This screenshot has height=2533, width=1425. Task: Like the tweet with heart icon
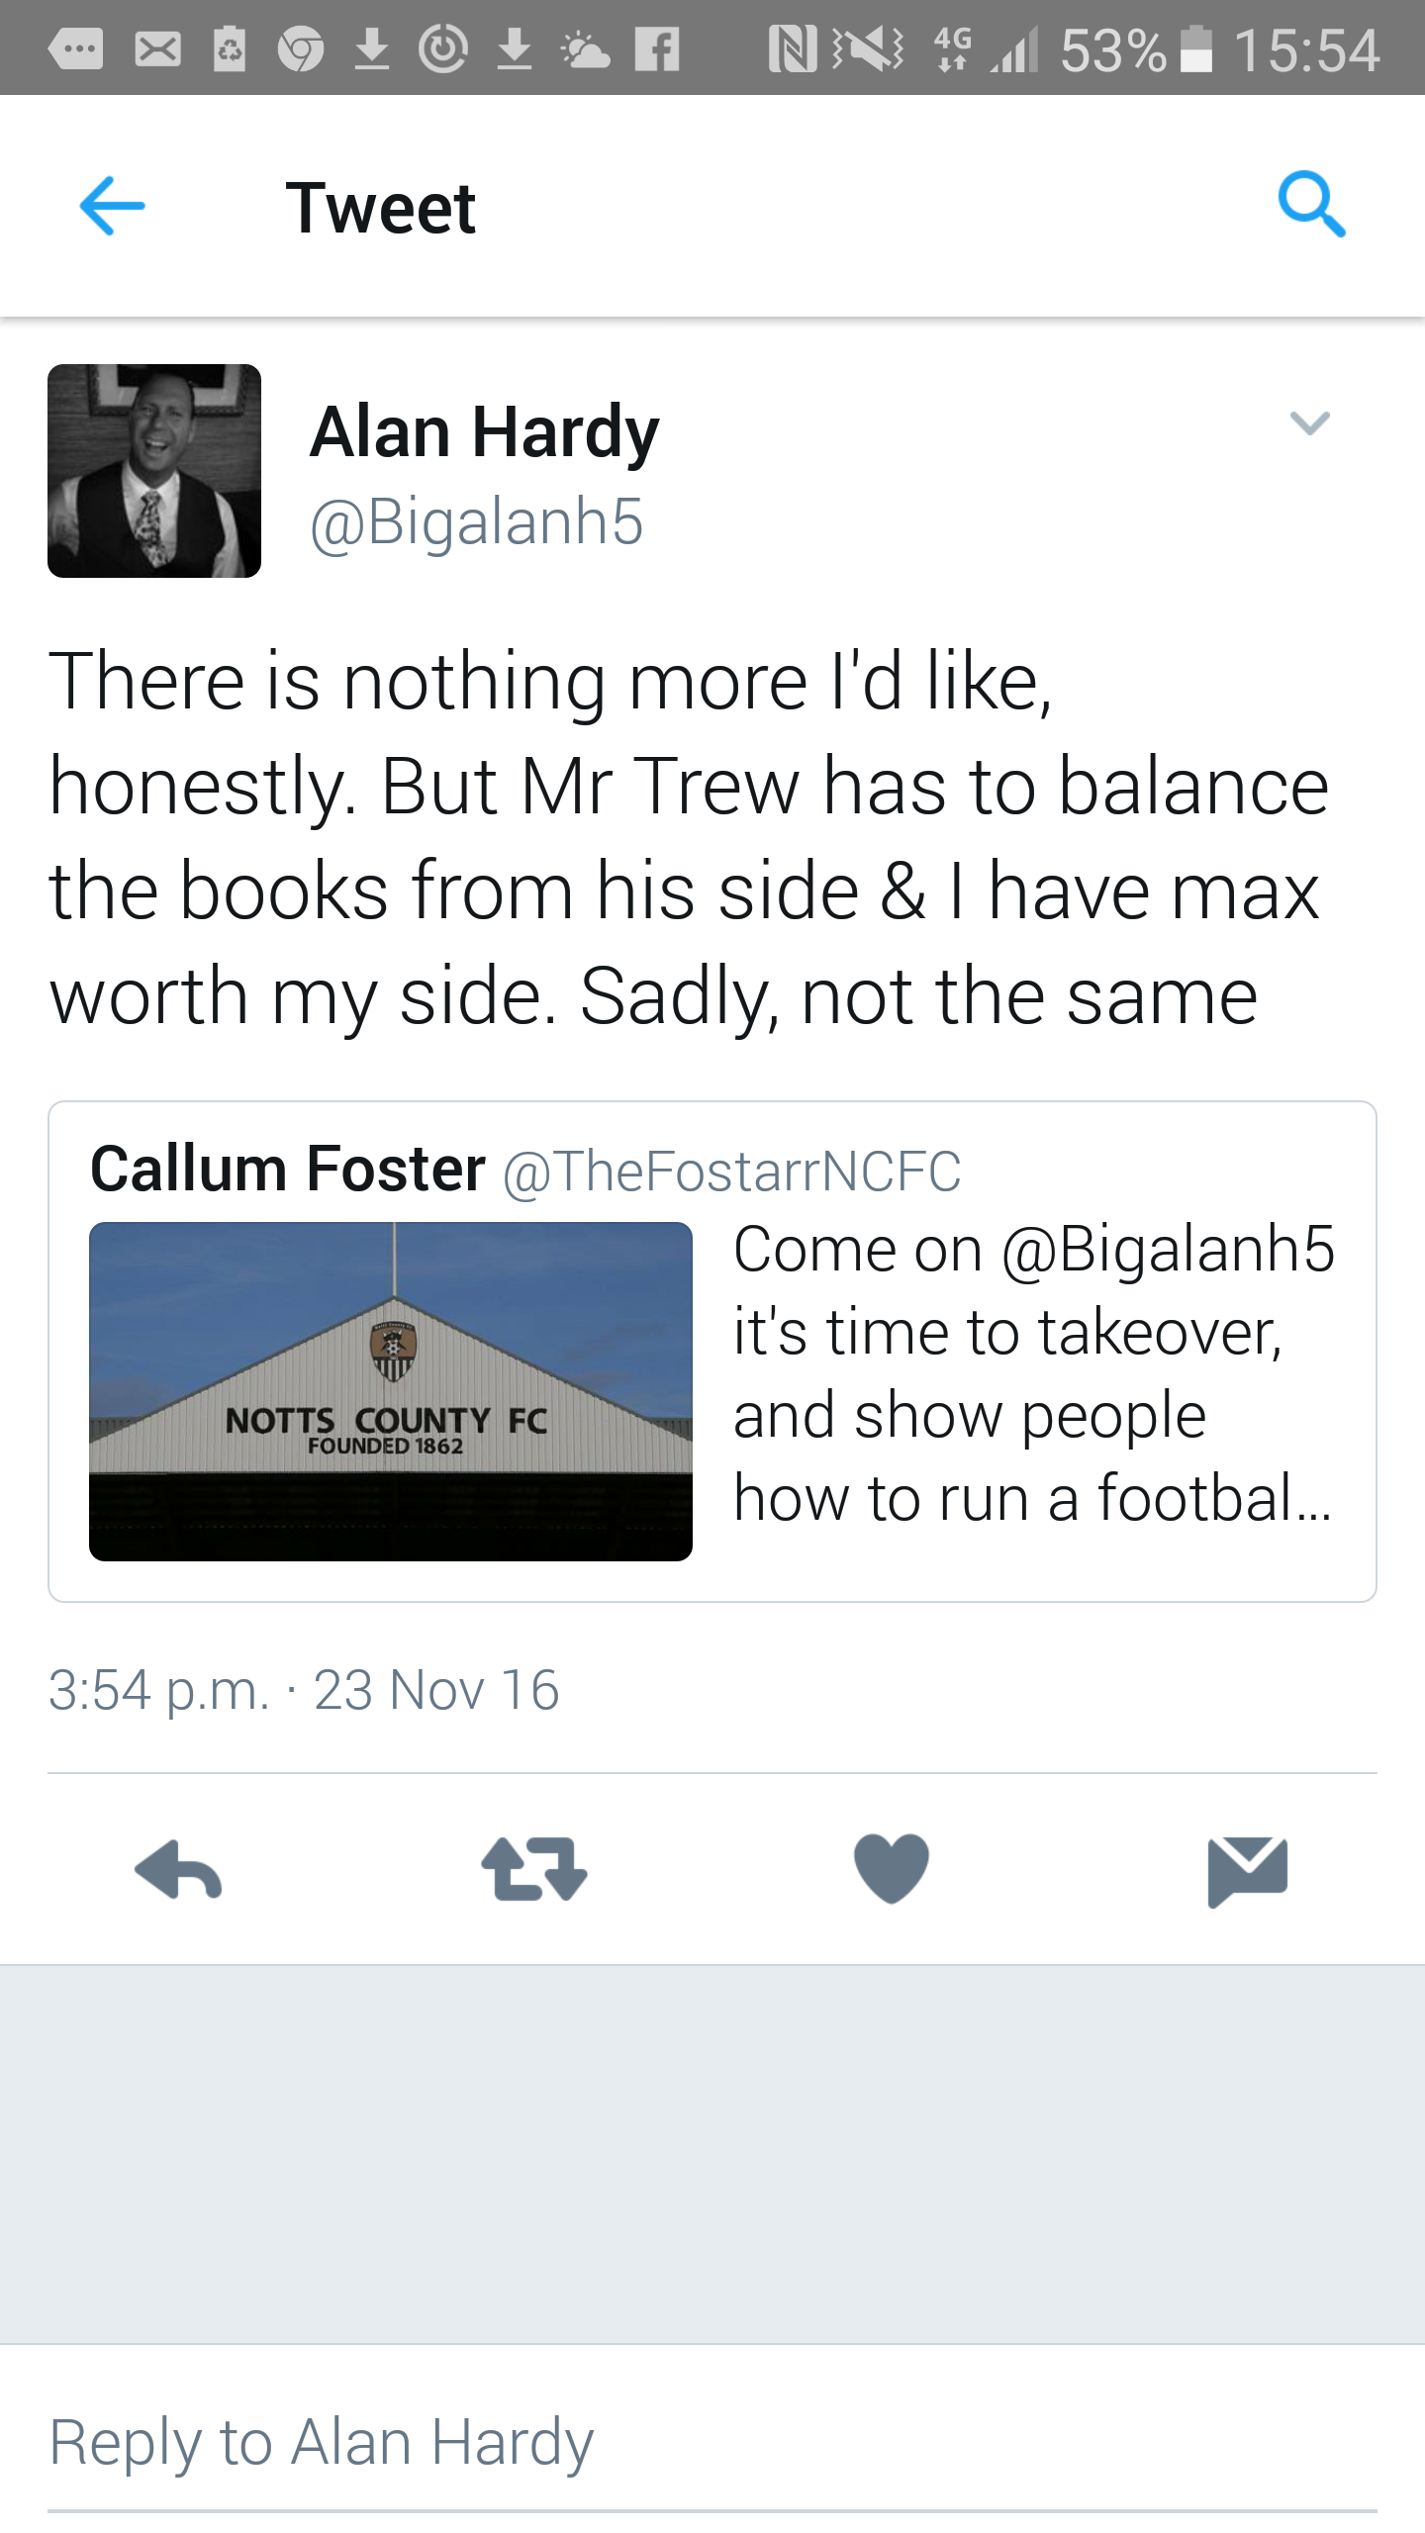891,1869
